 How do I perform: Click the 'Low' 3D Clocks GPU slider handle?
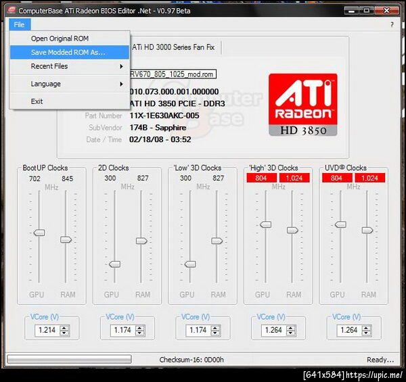190,264
